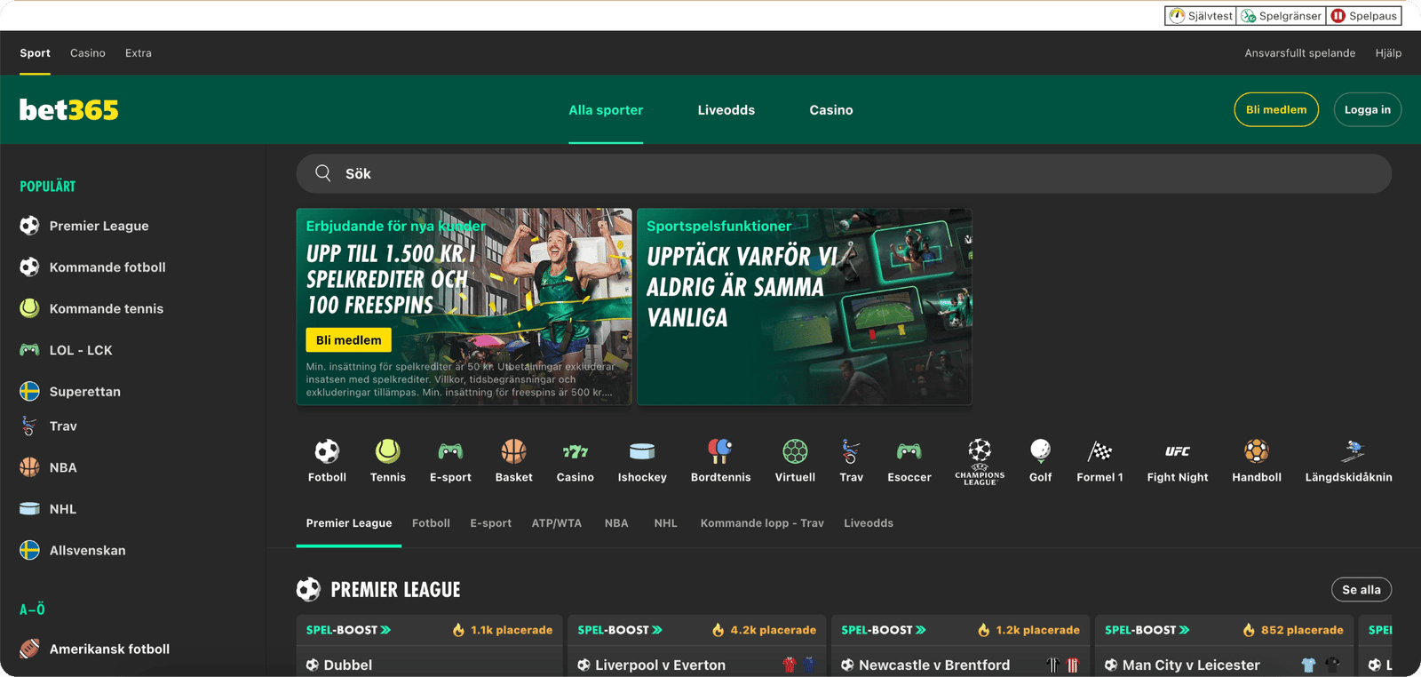Viewport: 1421px width, 677px height.
Task: Select the ATP/WTA filter tab
Action: coord(557,523)
